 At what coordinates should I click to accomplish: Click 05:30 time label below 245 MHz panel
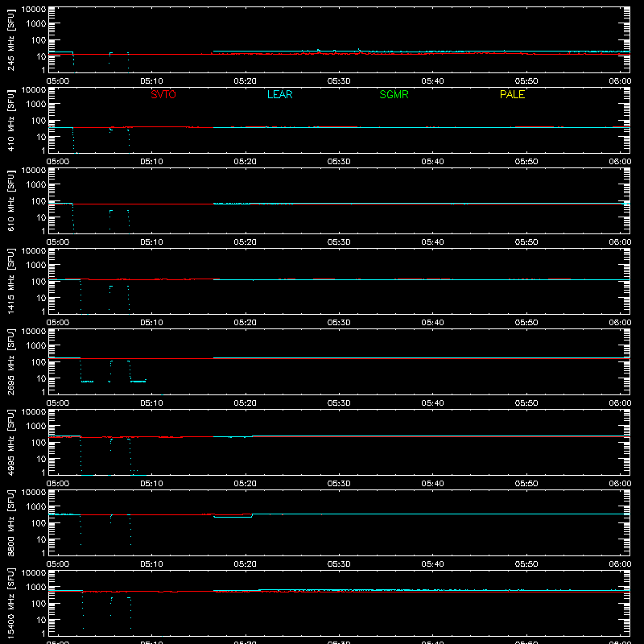(x=339, y=81)
